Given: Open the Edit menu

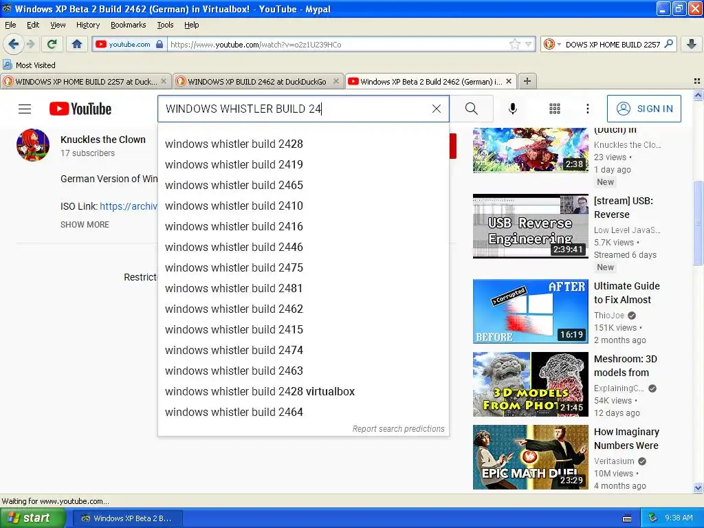Looking at the screenshot, I should click(33, 25).
